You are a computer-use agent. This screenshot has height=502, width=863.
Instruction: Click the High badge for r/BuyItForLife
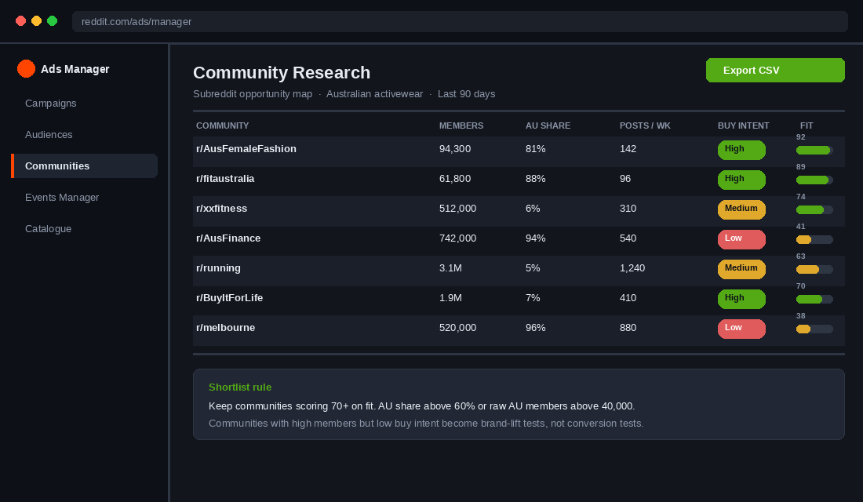[741, 299]
